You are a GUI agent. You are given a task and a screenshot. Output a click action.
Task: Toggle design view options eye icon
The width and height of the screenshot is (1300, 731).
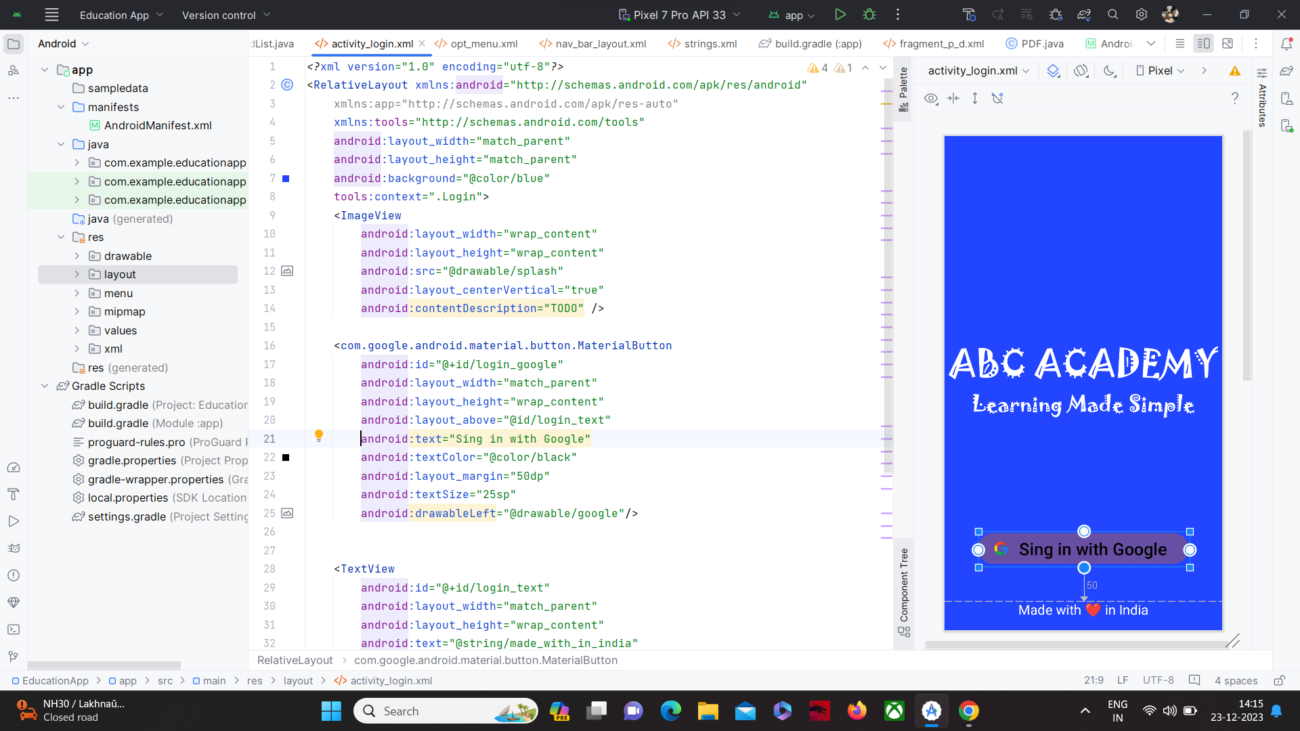point(931,99)
